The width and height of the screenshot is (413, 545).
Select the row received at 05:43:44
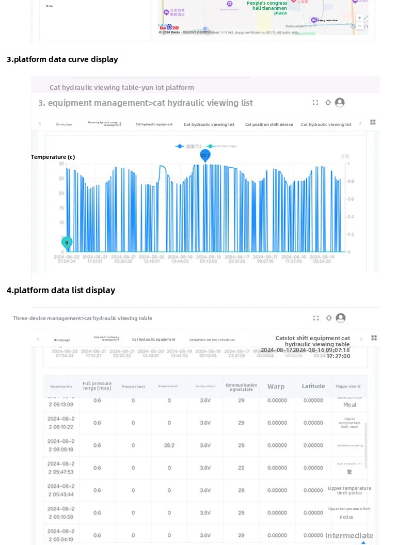[205, 490]
